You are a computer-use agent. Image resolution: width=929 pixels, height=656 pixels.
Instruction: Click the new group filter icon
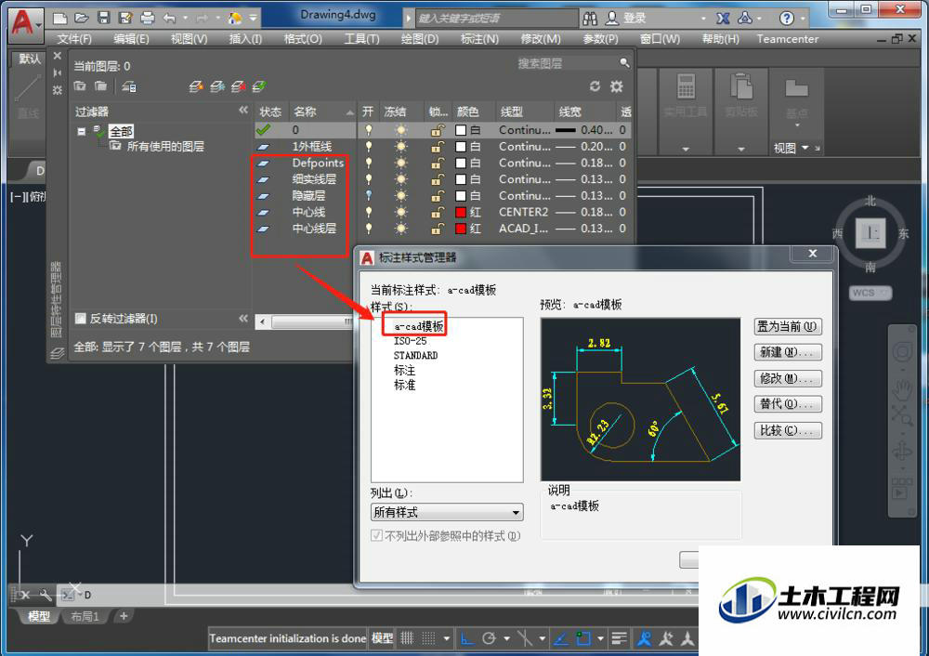[x=101, y=86]
